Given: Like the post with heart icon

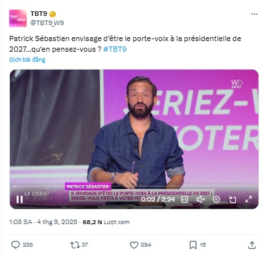Looking at the screenshot, I should pyautogui.click(x=134, y=245).
